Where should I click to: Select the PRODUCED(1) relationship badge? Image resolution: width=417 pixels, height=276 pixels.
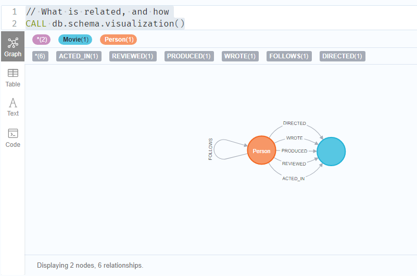click(x=189, y=56)
